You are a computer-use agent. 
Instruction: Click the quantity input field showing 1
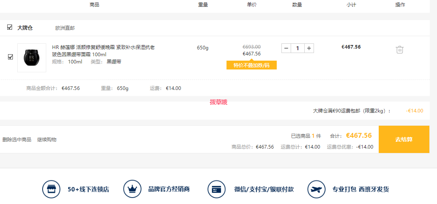pos(297,48)
